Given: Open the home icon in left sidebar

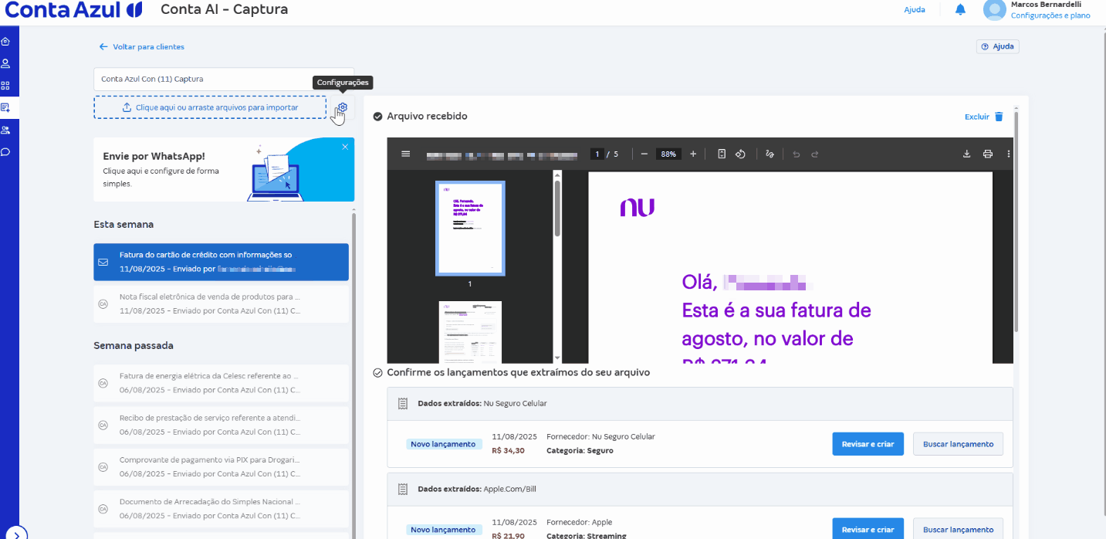Looking at the screenshot, I should click(5, 42).
